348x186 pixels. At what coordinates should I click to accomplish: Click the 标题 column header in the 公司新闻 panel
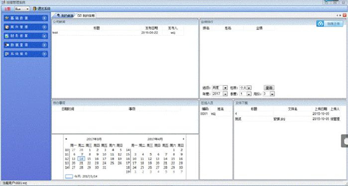pyautogui.click(x=96, y=28)
